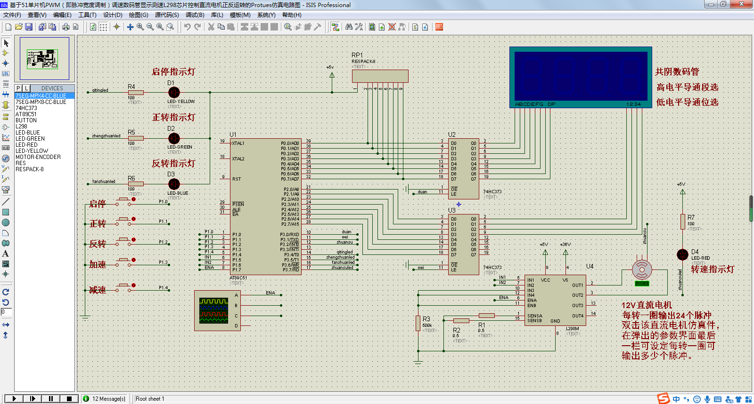The height and width of the screenshot is (404, 754).
Task: Select the Junction dot mode tool
Action: tap(6, 63)
